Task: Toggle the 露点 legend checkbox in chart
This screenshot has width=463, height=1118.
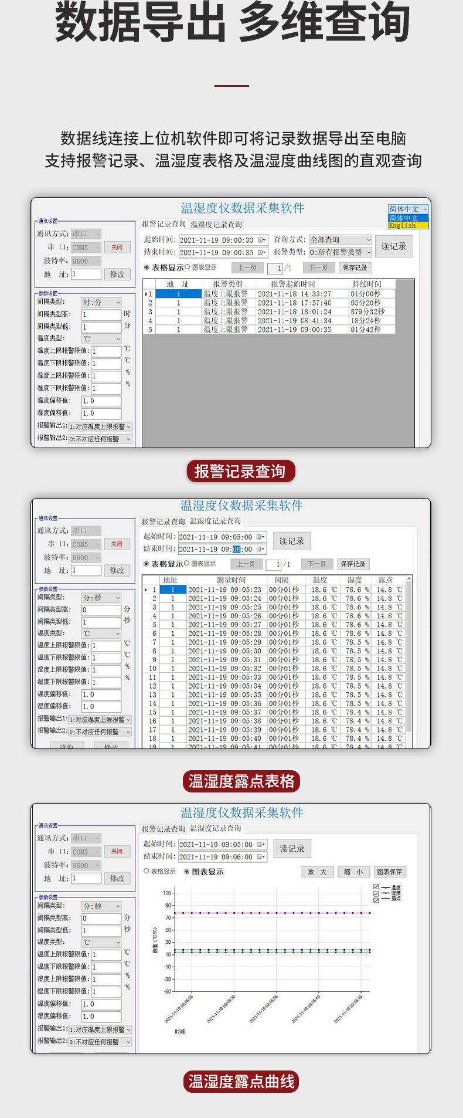Action: 376,899
